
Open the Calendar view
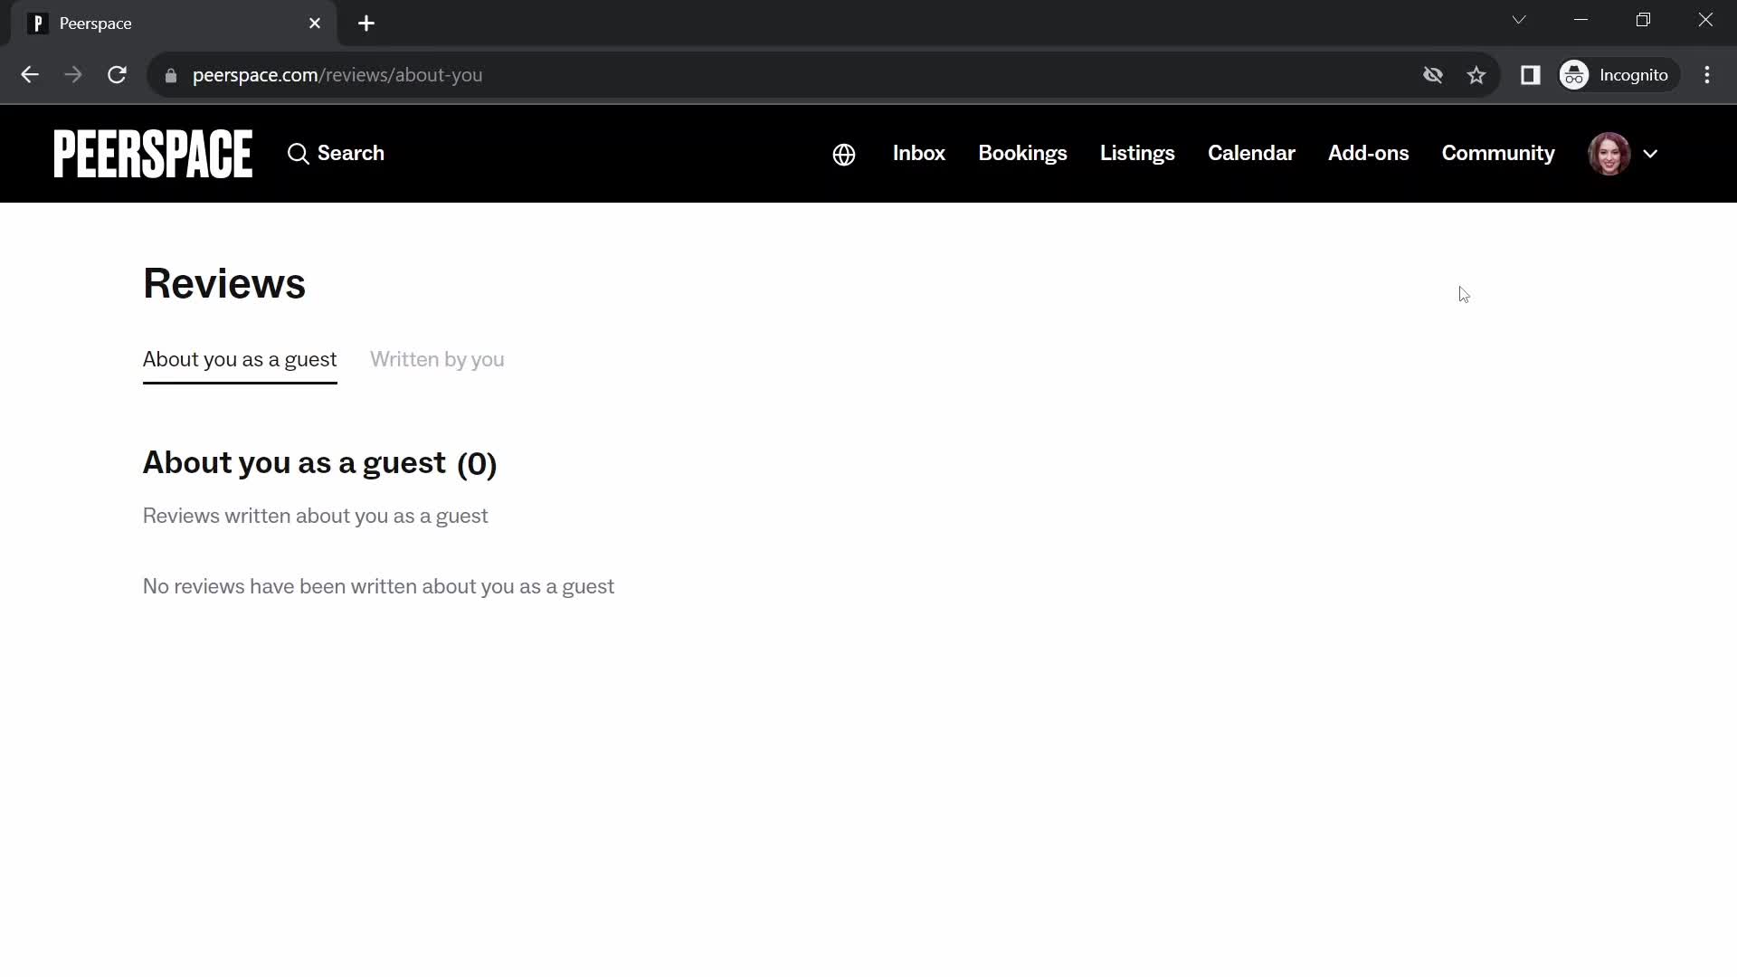pyautogui.click(x=1251, y=153)
